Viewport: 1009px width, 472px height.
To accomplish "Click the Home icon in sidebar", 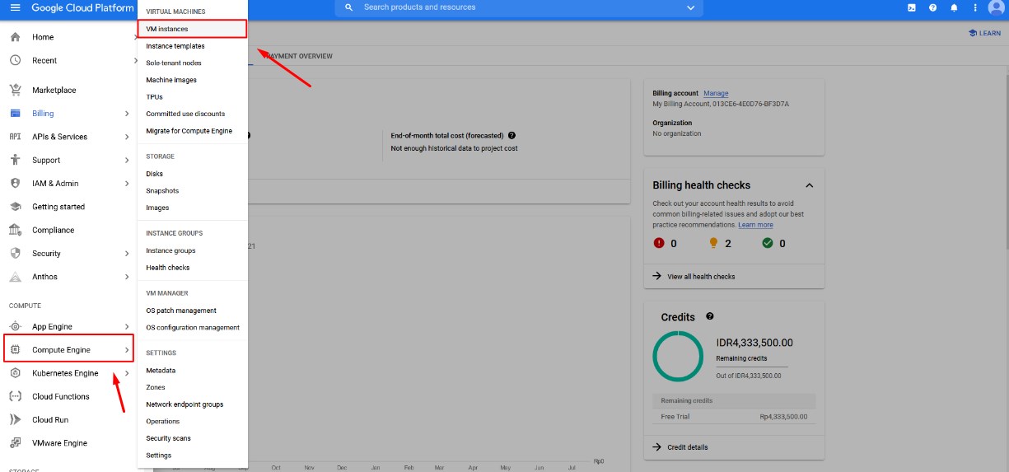I will point(15,37).
